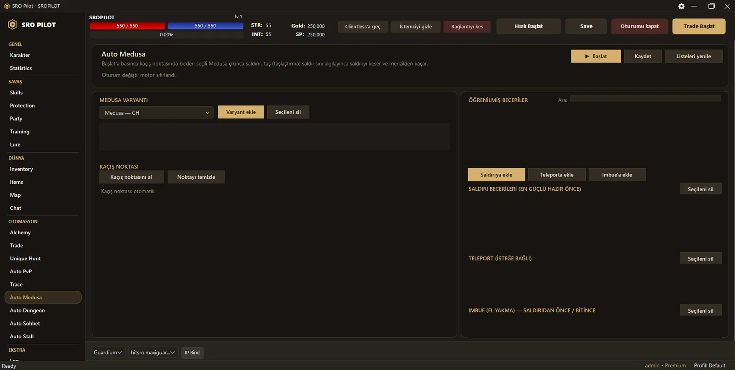Switch to the Alchemy sidebar page
The height and width of the screenshot is (370, 735).
click(20, 232)
